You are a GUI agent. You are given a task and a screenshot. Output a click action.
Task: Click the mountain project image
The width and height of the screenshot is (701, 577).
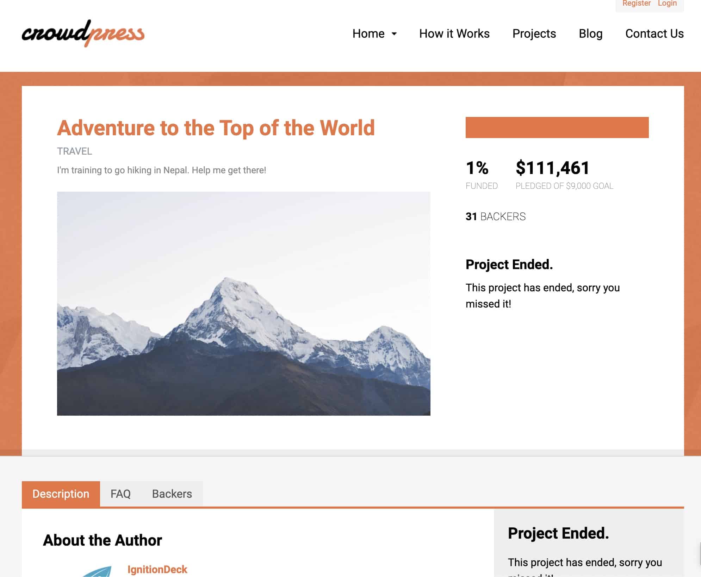coord(243,303)
